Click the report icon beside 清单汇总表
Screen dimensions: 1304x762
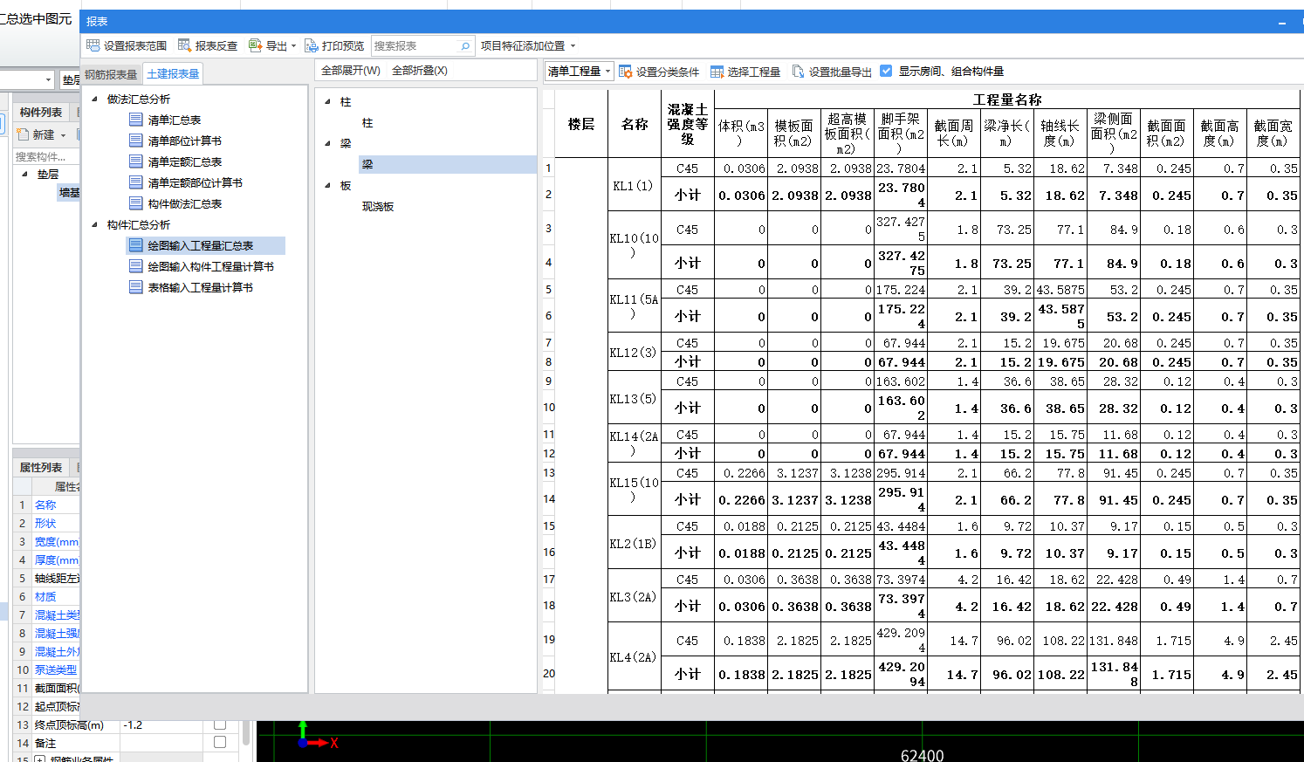[x=135, y=120]
